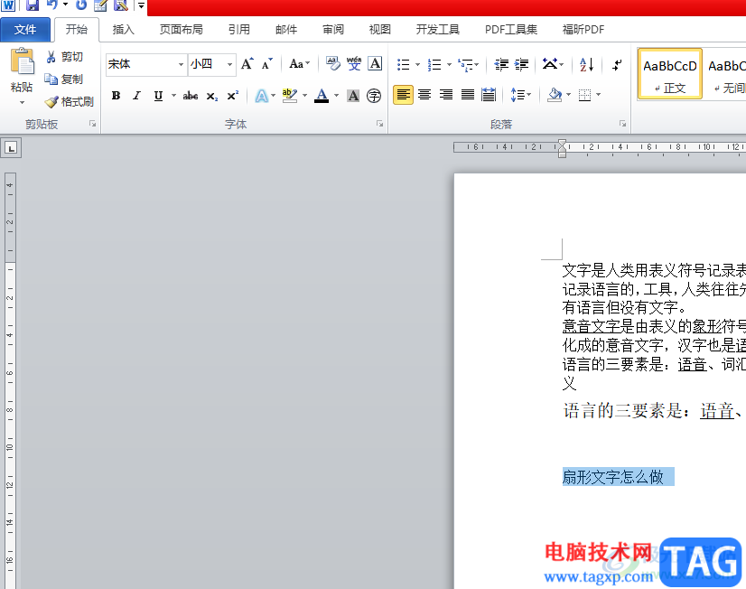Toggle Justify paragraph alignment

coord(468,95)
